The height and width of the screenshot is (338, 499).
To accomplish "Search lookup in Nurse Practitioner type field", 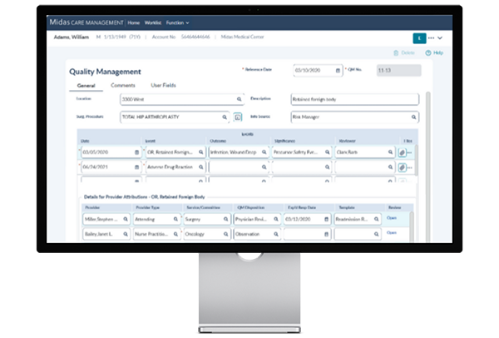I will (175, 234).
